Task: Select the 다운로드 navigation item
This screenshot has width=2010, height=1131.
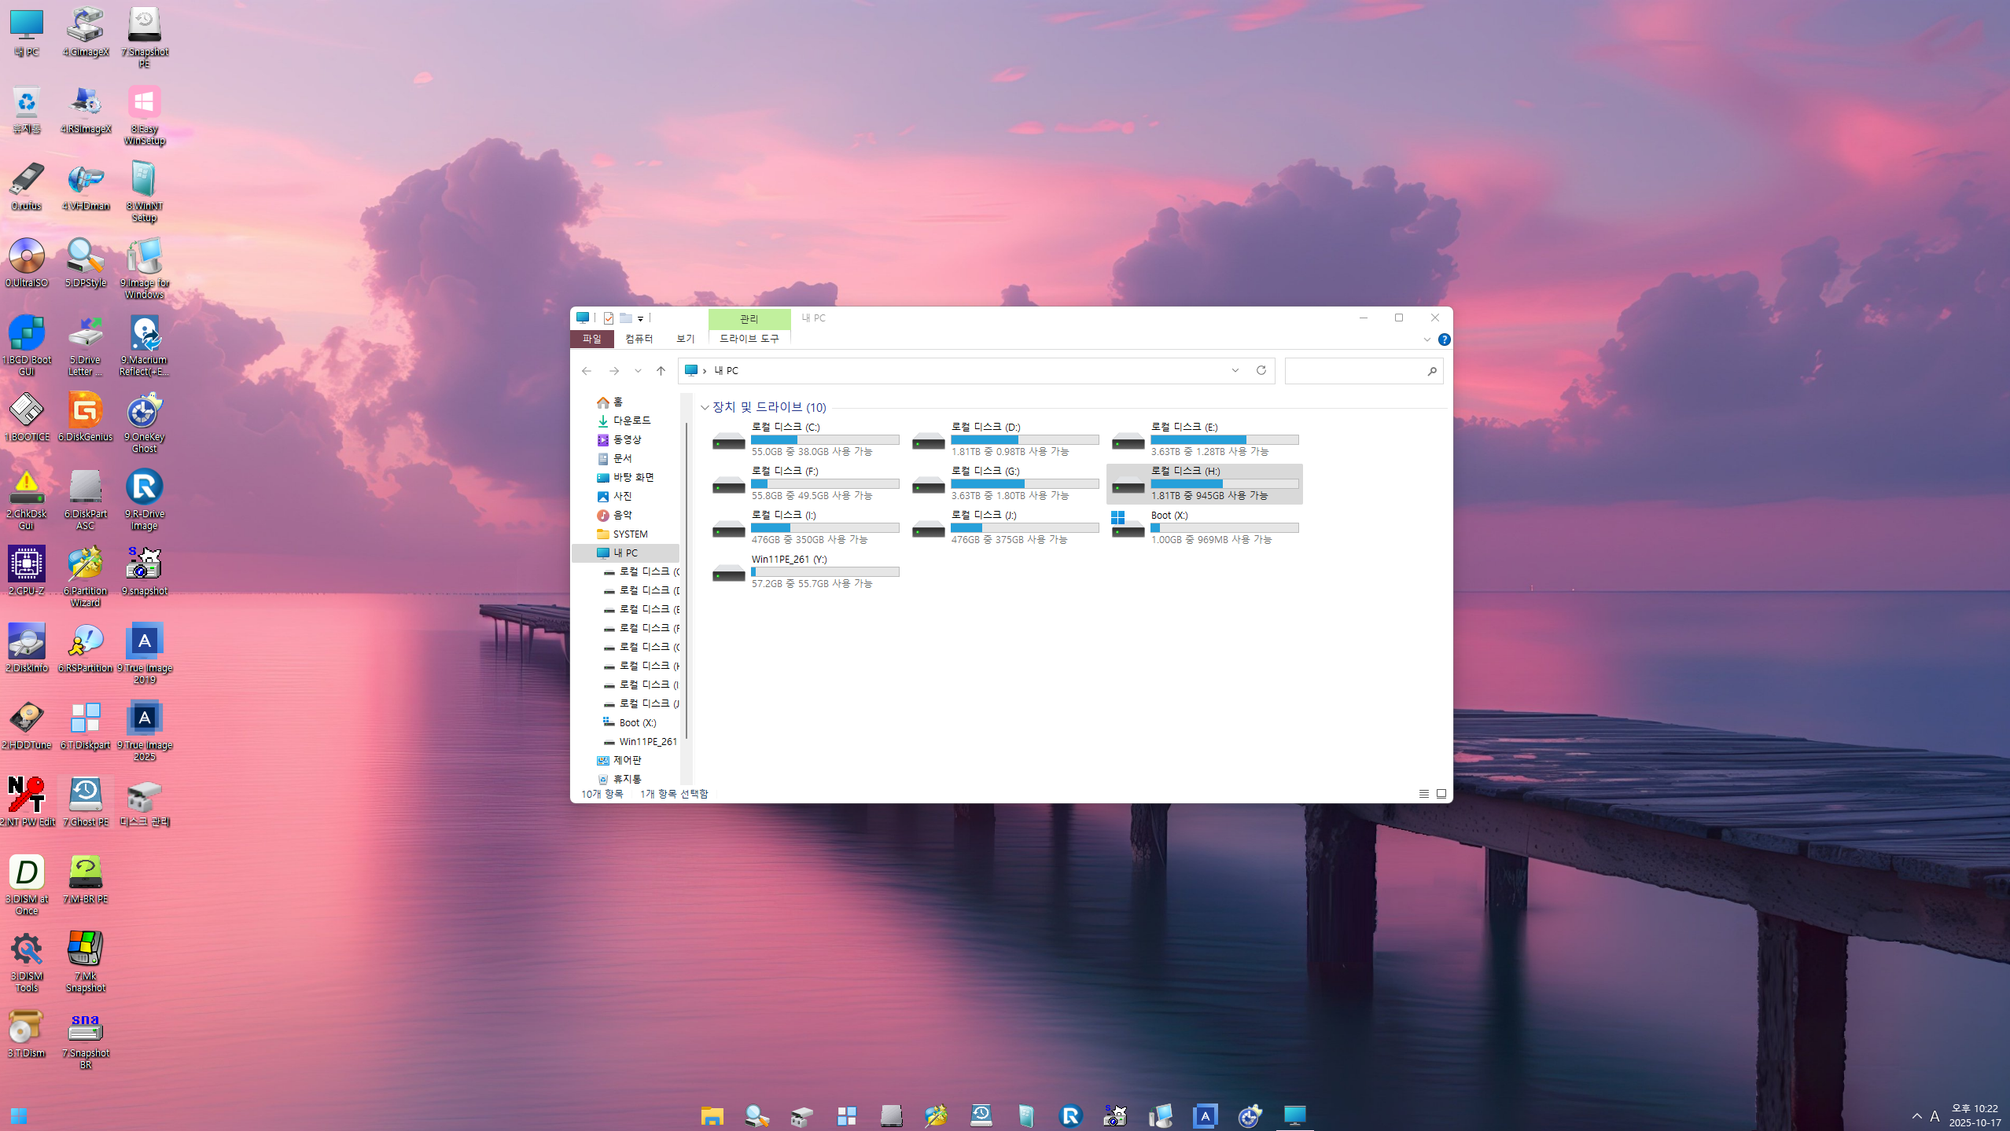Action: click(631, 420)
